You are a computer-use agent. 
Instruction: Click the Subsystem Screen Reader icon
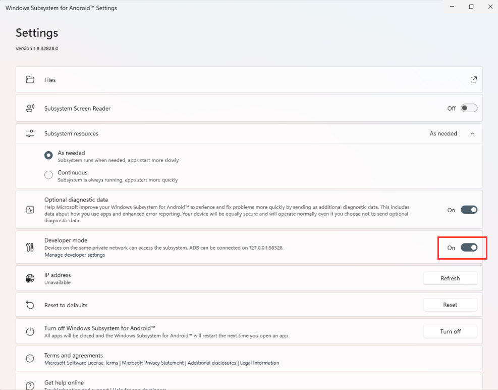[x=30, y=108]
